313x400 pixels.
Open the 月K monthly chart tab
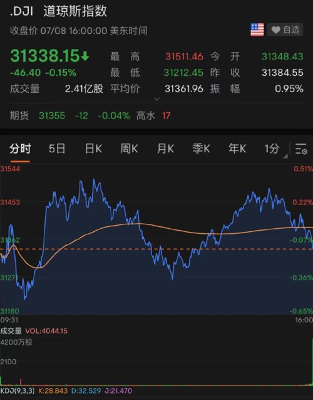(165, 149)
